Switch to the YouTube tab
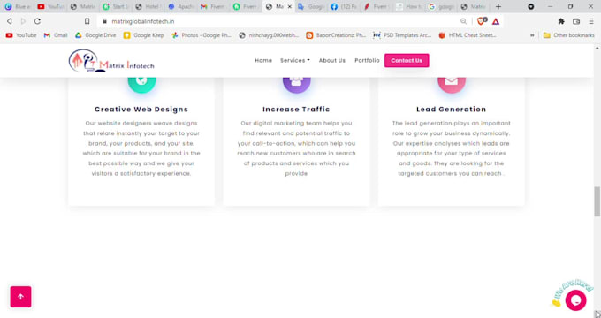This screenshot has width=601, height=318. (50, 6)
